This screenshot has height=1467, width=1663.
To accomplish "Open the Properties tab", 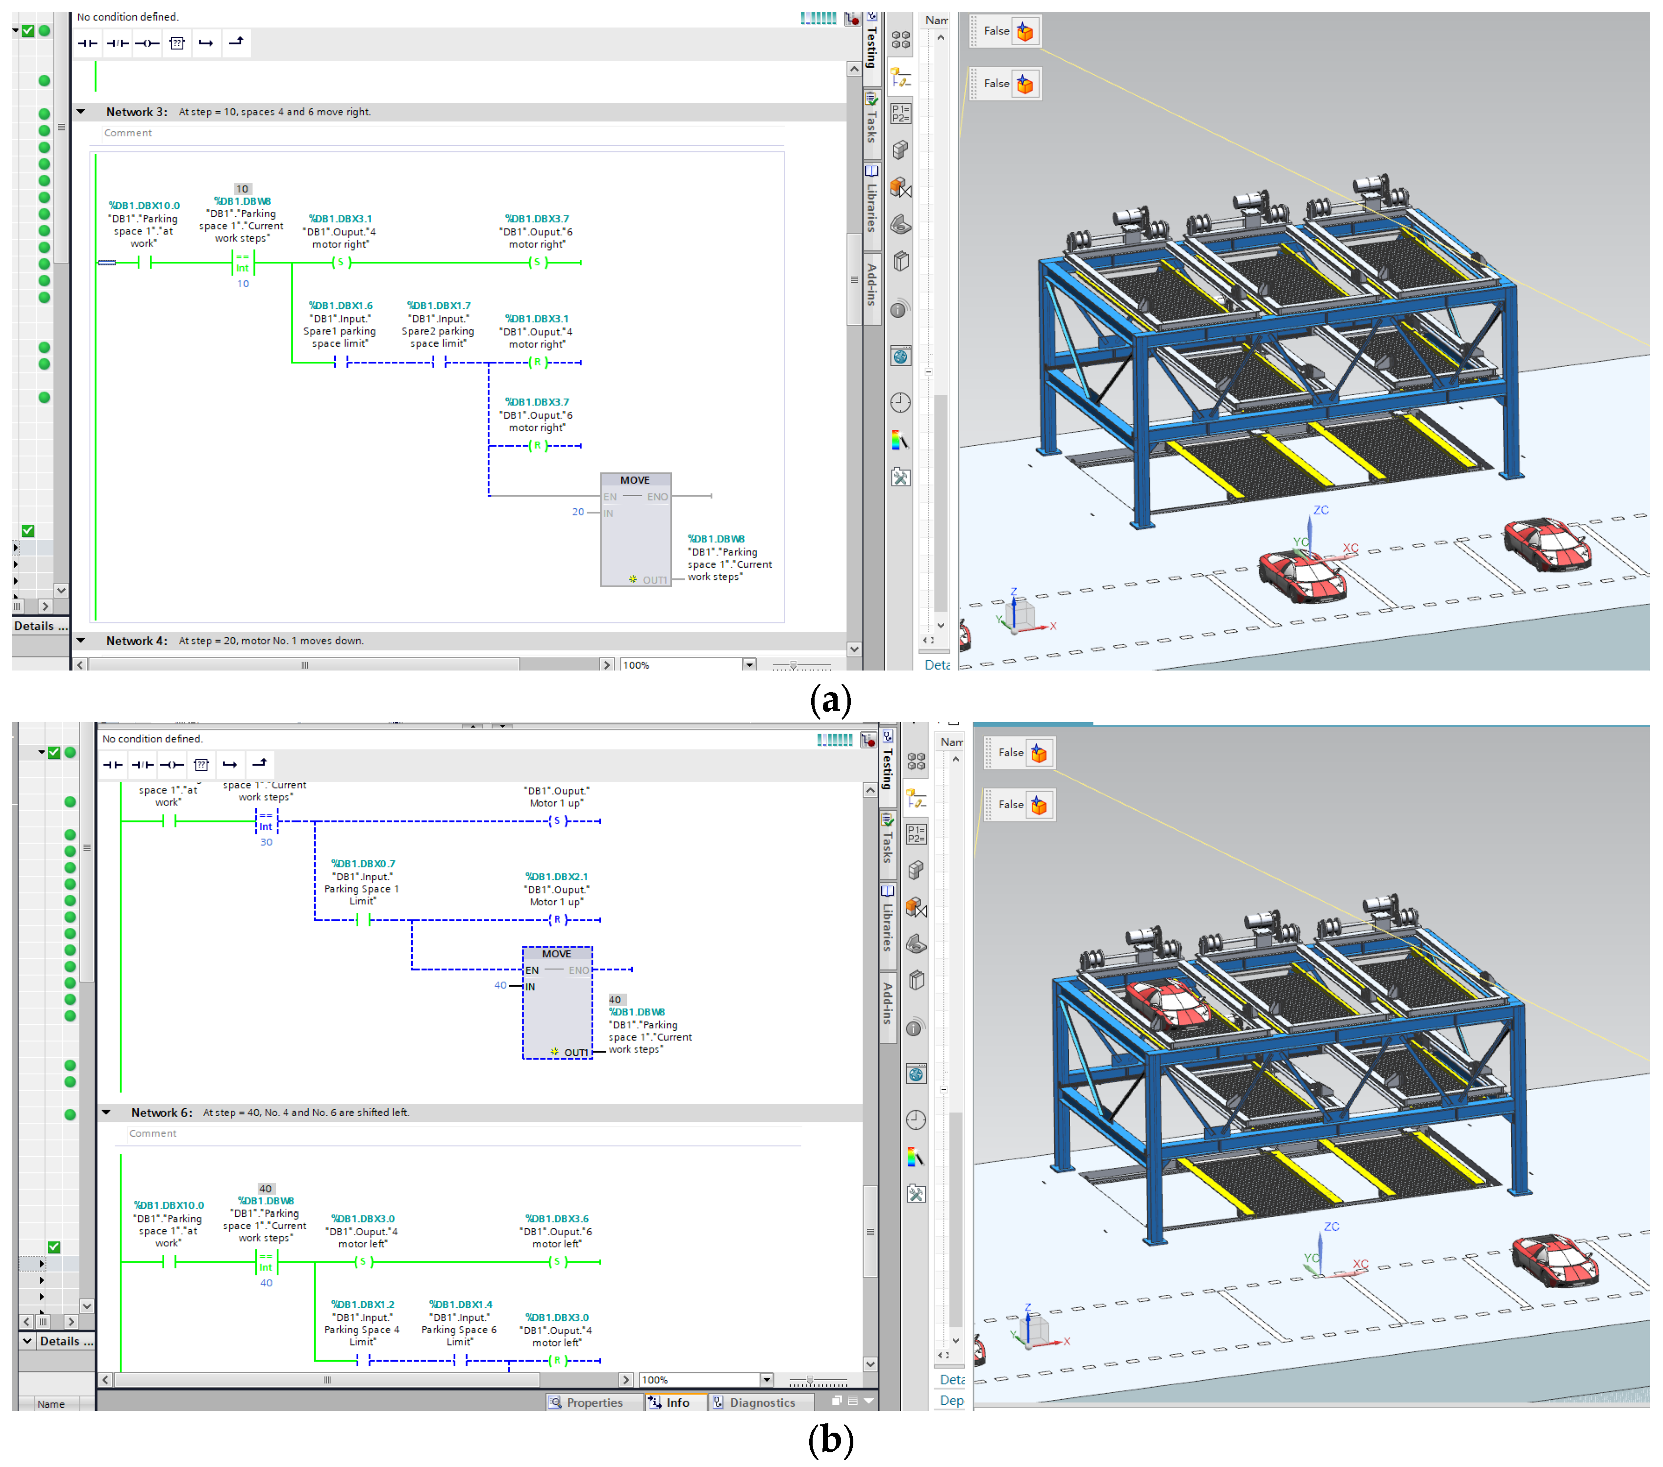I will (586, 1403).
